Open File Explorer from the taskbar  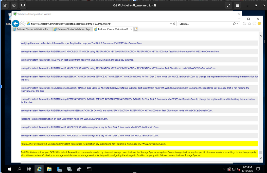click(x=49, y=169)
